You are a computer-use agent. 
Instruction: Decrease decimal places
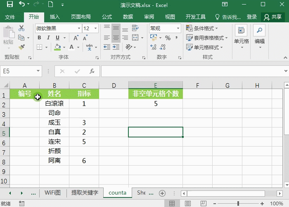pyautogui.click(x=162, y=47)
